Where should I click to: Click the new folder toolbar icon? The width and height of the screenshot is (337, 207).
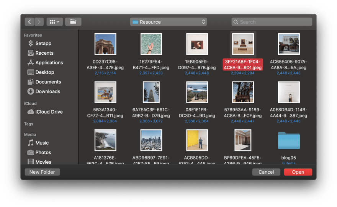[73, 22]
